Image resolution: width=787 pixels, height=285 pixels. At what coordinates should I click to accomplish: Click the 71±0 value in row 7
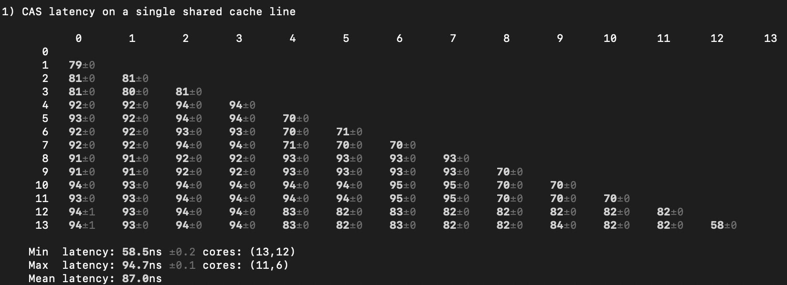tap(296, 145)
